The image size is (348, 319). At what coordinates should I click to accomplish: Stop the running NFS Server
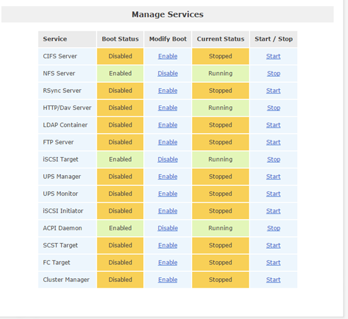pos(273,73)
